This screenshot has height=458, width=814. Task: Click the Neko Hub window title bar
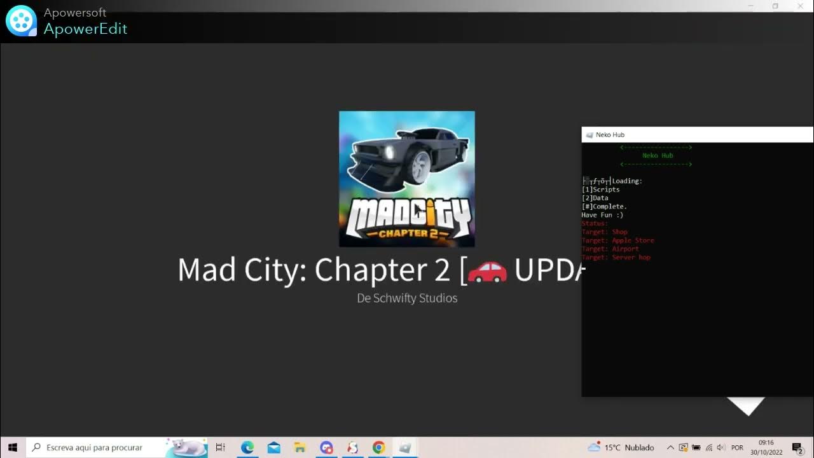click(698, 135)
